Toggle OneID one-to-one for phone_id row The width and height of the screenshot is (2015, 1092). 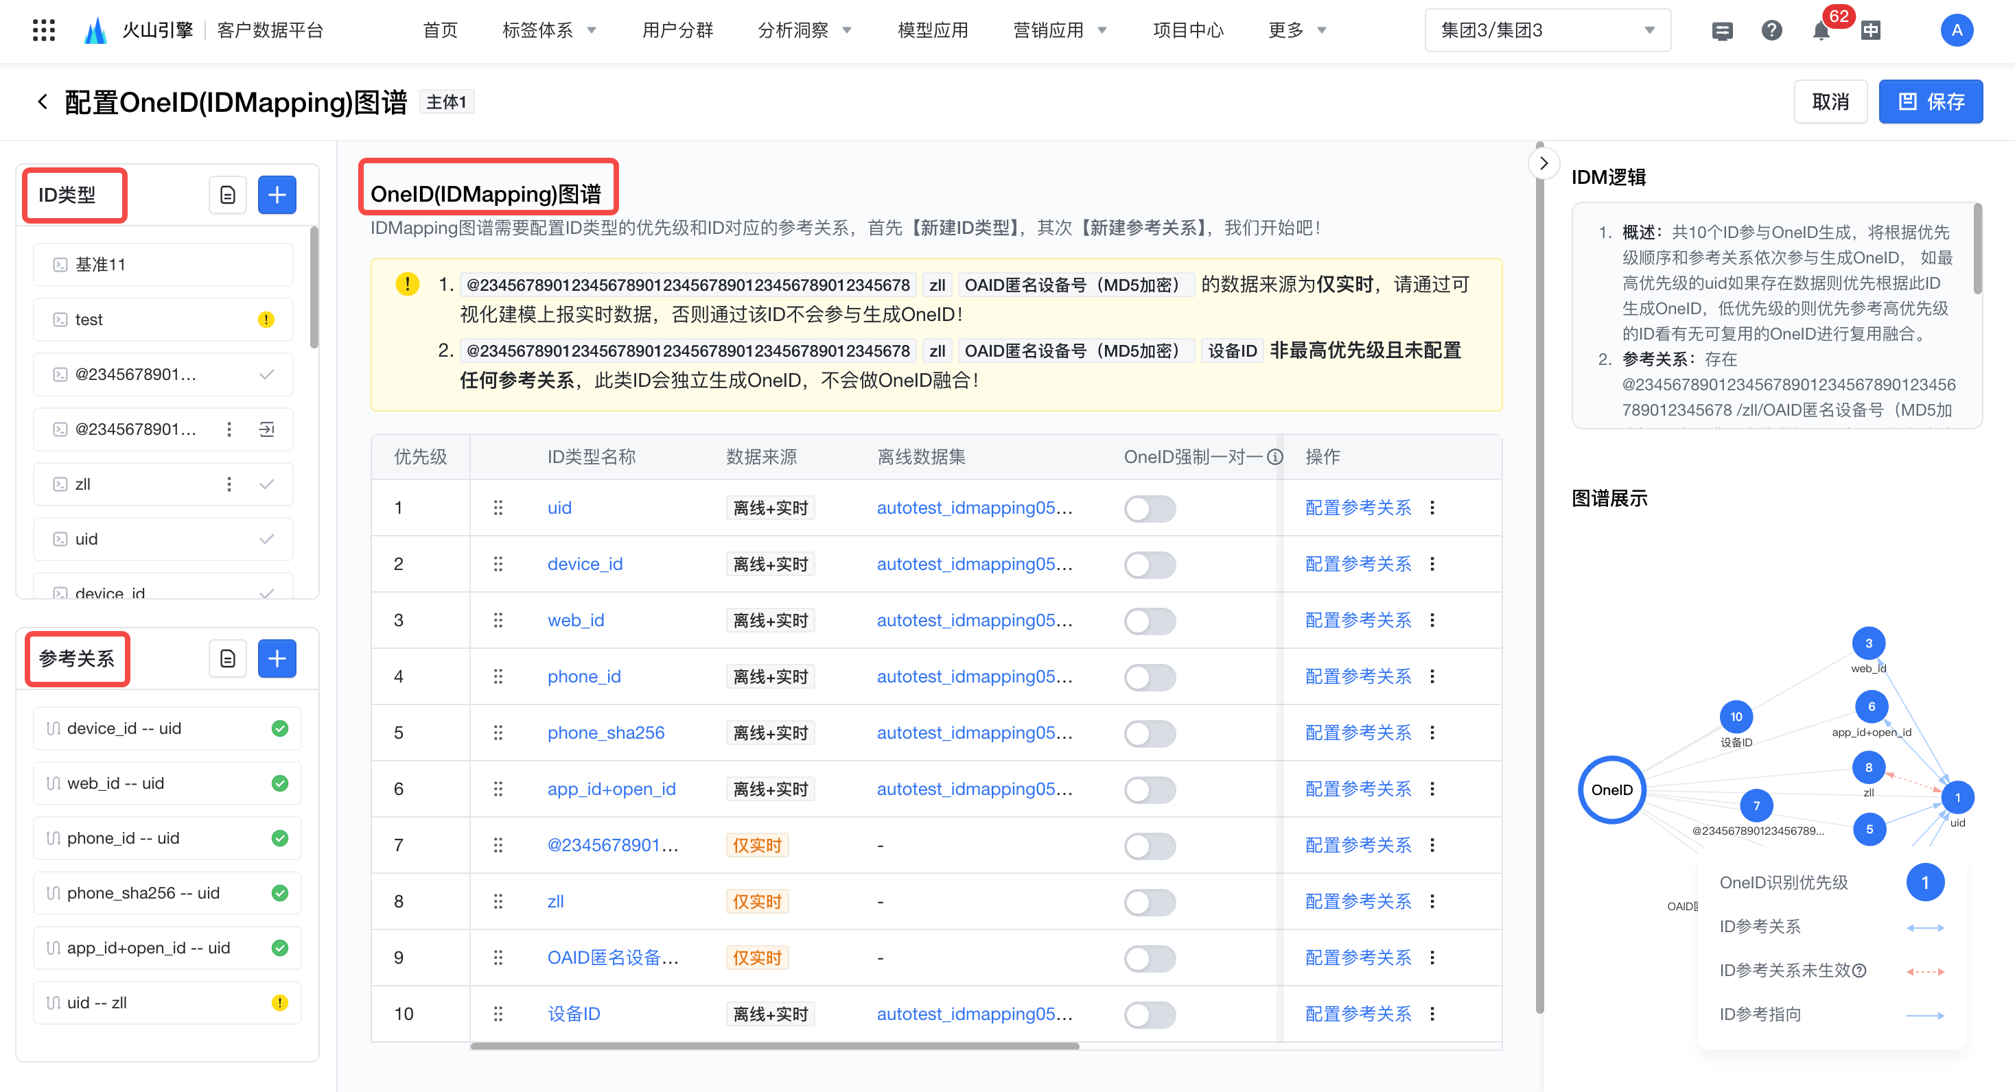(1150, 678)
